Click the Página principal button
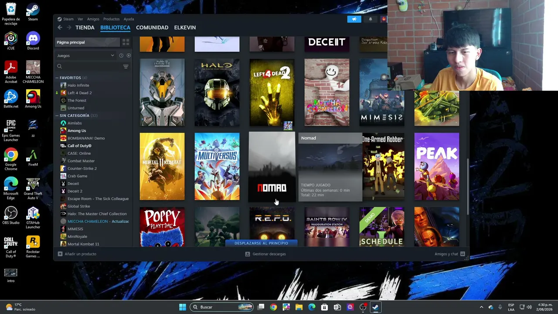Screen dimensions: 558x314 click(x=87, y=42)
